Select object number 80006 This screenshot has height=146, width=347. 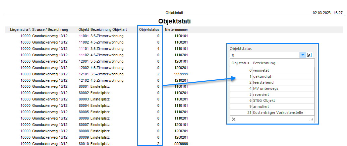(84, 119)
